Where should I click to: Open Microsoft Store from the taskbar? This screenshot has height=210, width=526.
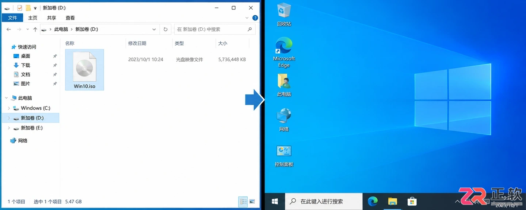tap(412, 201)
